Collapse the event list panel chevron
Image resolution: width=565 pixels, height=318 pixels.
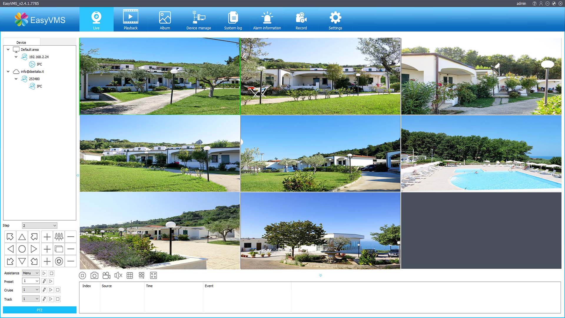[x=320, y=275]
